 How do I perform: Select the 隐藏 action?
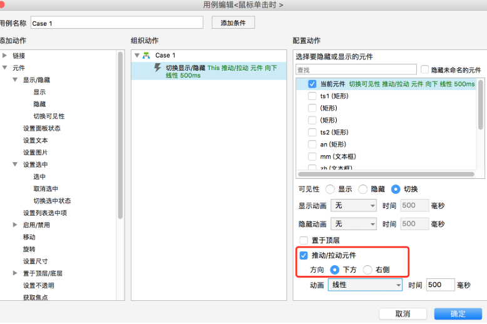coord(39,104)
